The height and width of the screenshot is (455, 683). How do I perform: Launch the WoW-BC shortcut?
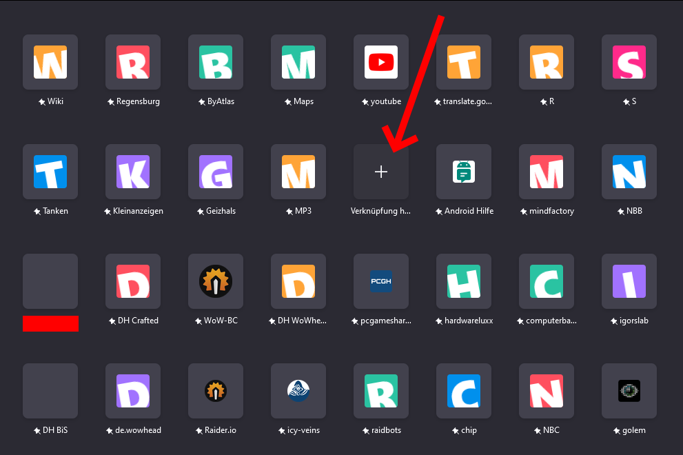click(216, 281)
